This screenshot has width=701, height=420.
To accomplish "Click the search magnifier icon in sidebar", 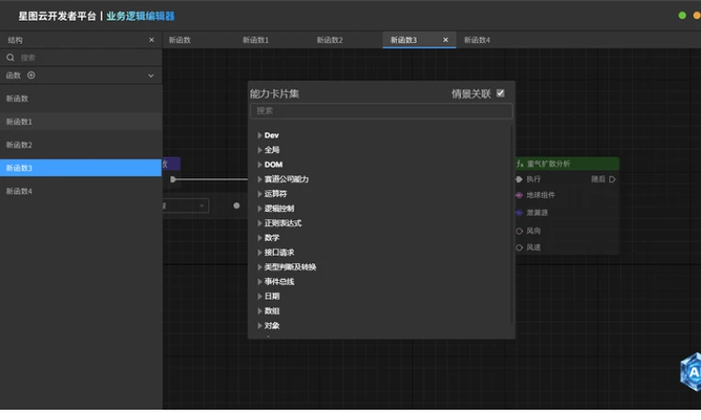I will click(x=10, y=58).
